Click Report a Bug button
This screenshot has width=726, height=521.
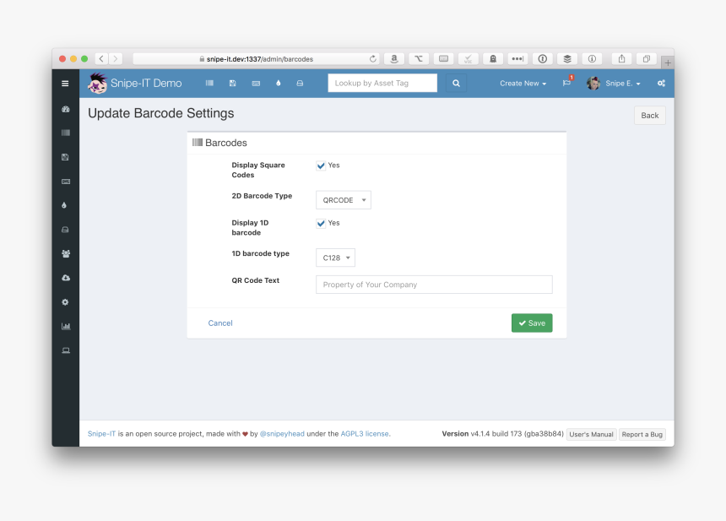click(642, 434)
